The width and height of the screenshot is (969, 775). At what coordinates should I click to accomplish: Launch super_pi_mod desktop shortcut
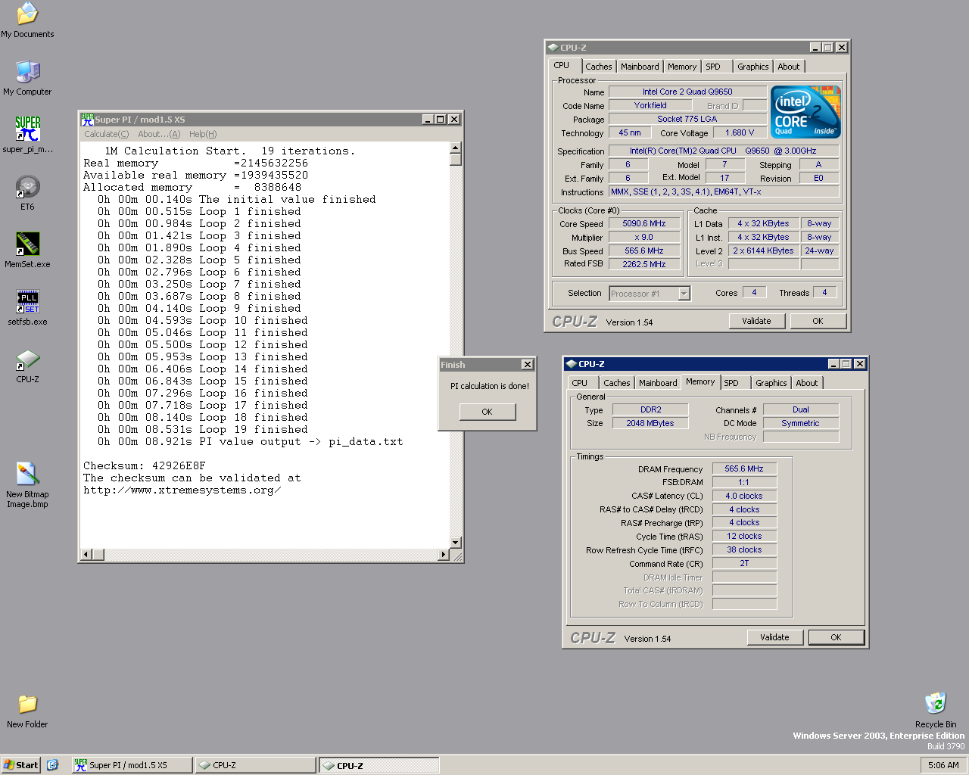(27, 135)
